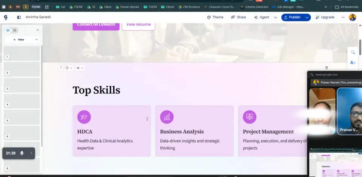362x177 pixels.
Task: Click the meet.google.com site controls icon
Action: click(x=312, y=75)
